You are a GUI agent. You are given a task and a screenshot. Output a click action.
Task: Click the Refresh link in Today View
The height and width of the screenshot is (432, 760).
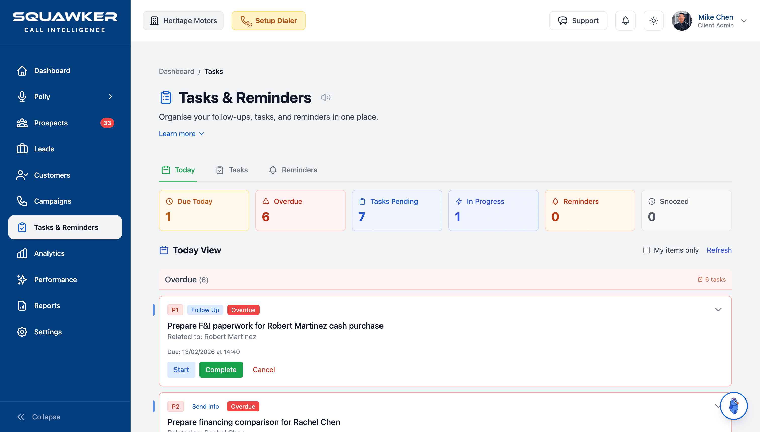tap(719, 250)
